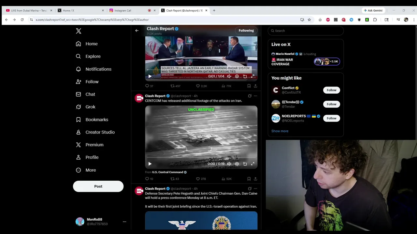This screenshot has width=417, height=234.
Task: Open more options on CENTCOM post
Action: point(255,96)
